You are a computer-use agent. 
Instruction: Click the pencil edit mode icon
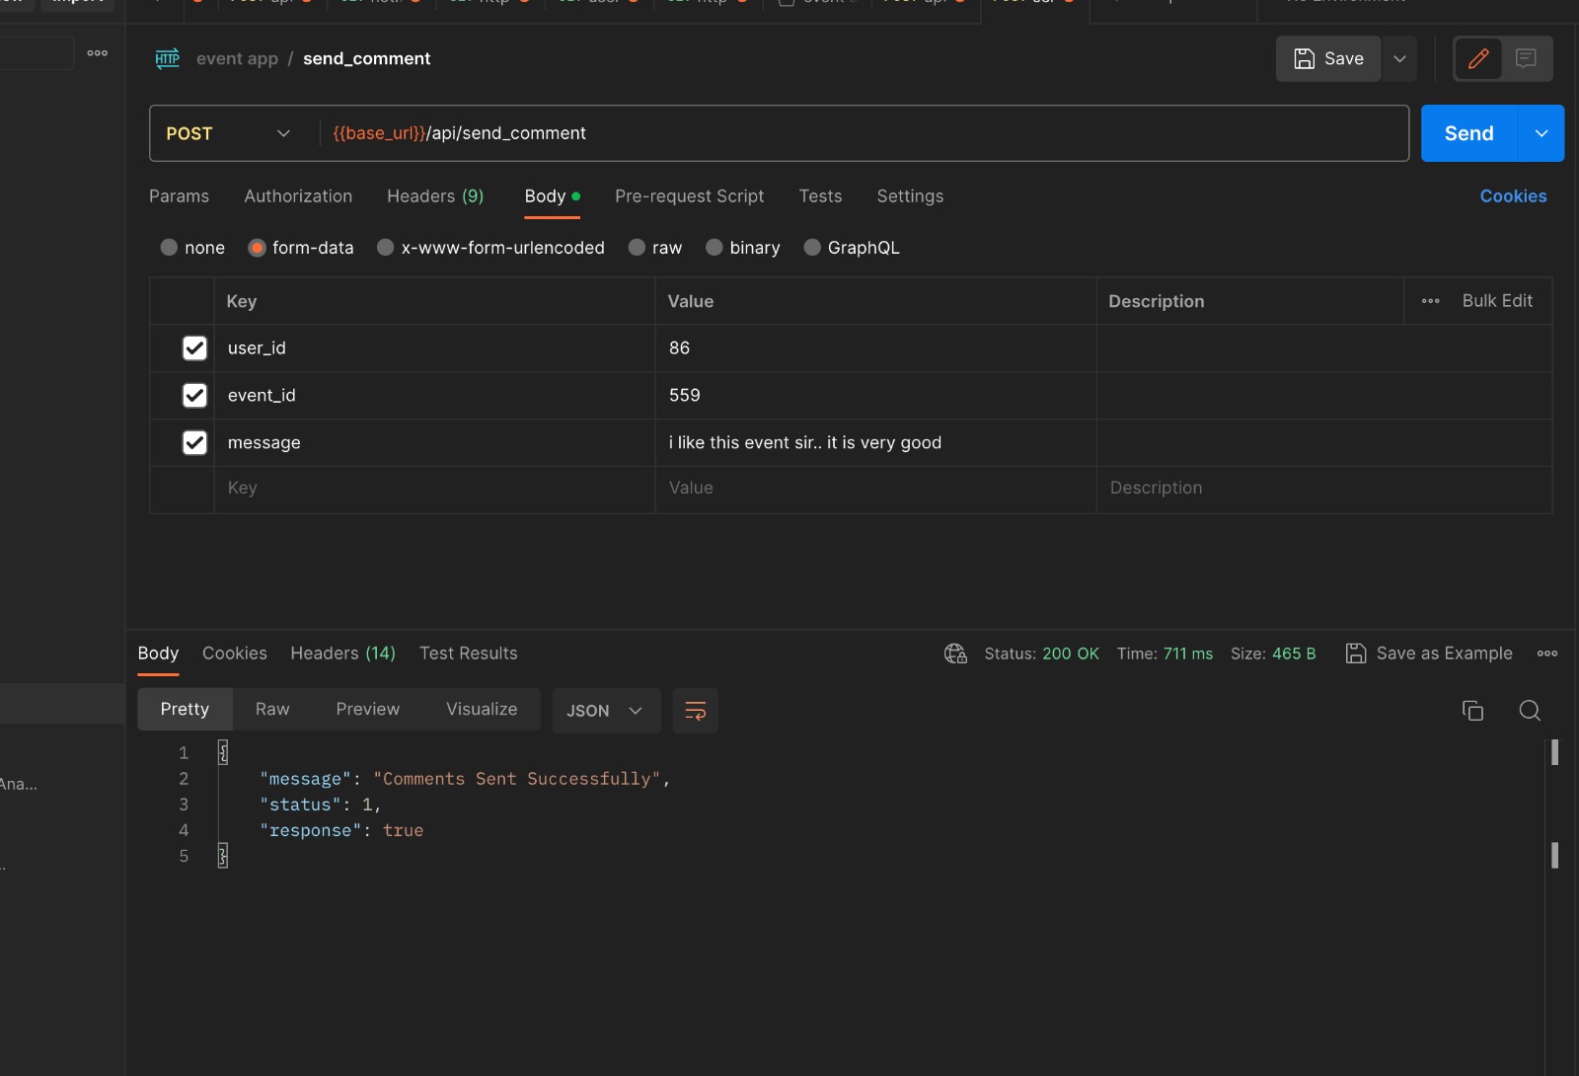tap(1477, 59)
